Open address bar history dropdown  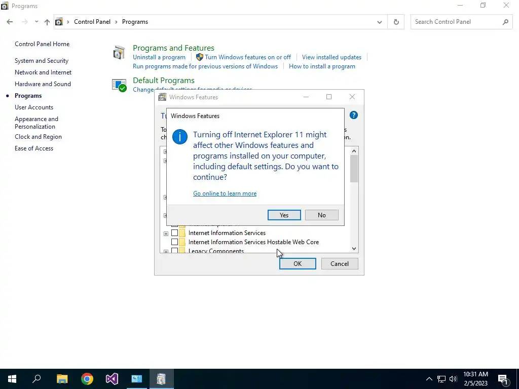[379, 22]
